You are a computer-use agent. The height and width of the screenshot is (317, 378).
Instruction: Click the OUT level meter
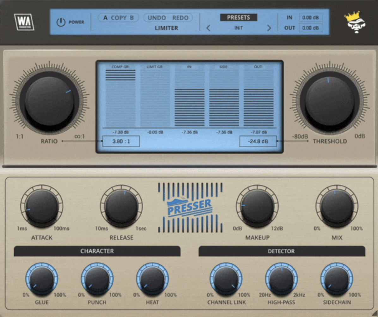259,98
